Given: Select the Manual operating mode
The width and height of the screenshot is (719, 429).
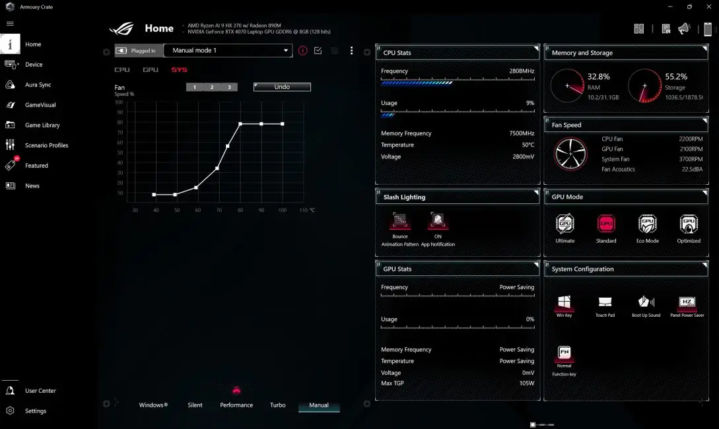Looking at the screenshot, I should coord(319,405).
